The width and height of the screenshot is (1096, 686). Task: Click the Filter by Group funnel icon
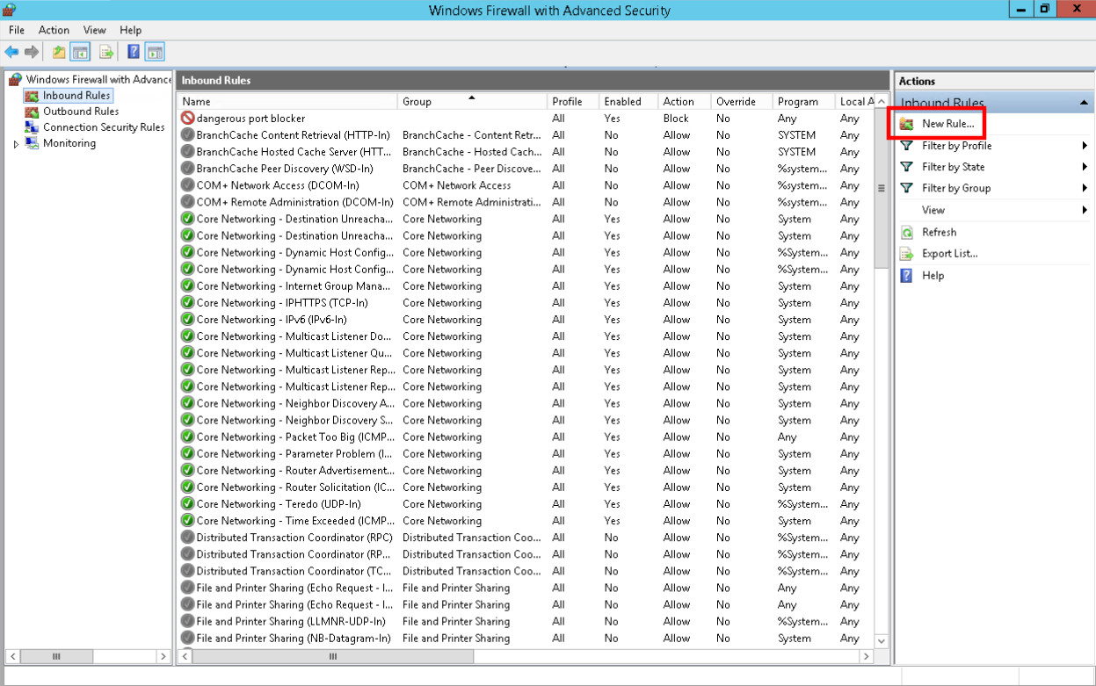point(907,188)
